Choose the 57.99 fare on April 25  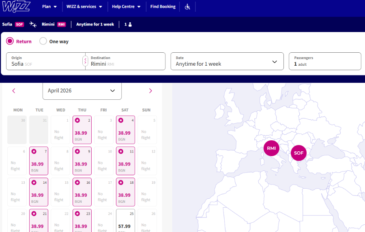[x=125, y=221]
